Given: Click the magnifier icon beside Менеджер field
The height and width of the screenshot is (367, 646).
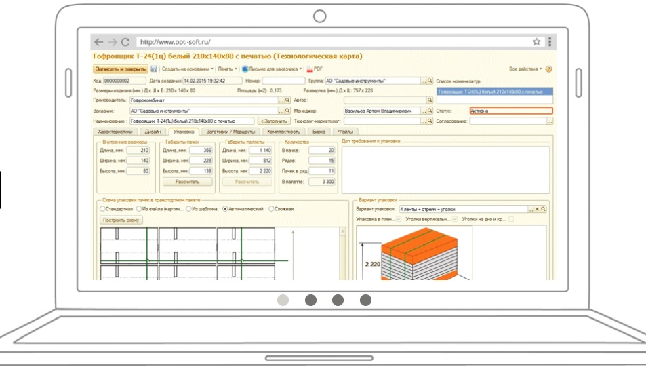Looking at the screenshot, I should 430,111.
